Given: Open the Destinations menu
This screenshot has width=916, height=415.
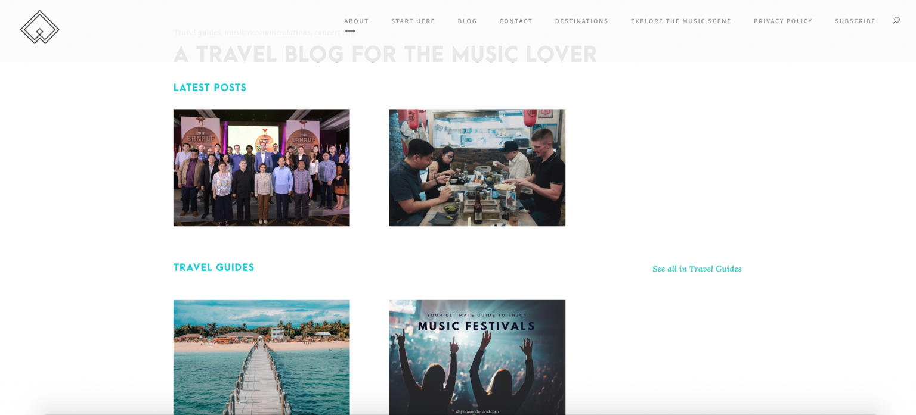Looking at the screenshot, I should [x=581, y=21].
